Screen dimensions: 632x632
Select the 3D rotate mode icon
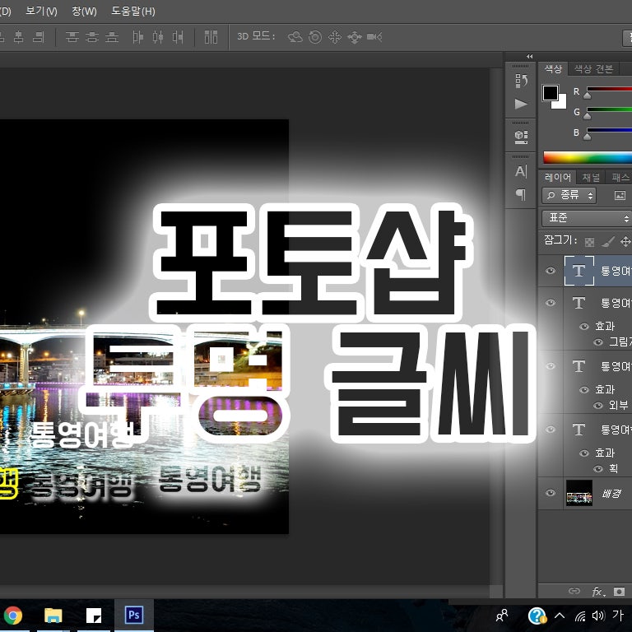pyautogui.click(x=295, y=38)
